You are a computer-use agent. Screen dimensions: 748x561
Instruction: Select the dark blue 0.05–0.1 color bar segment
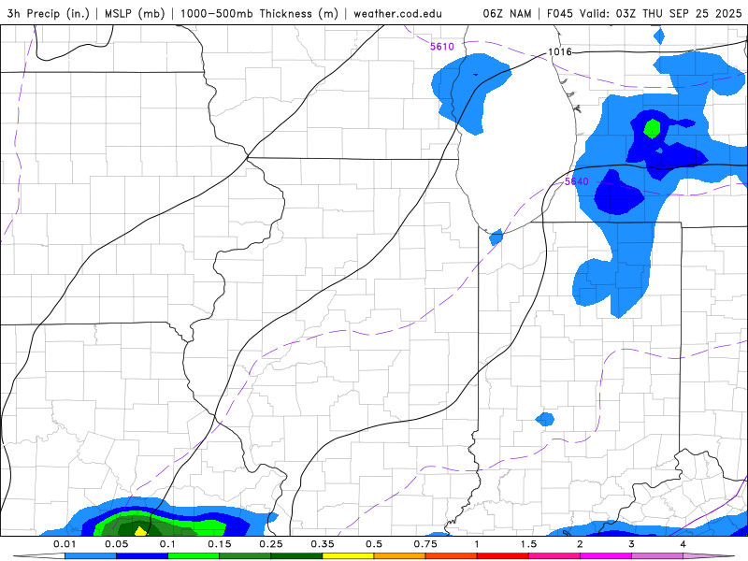click(142, 556)
